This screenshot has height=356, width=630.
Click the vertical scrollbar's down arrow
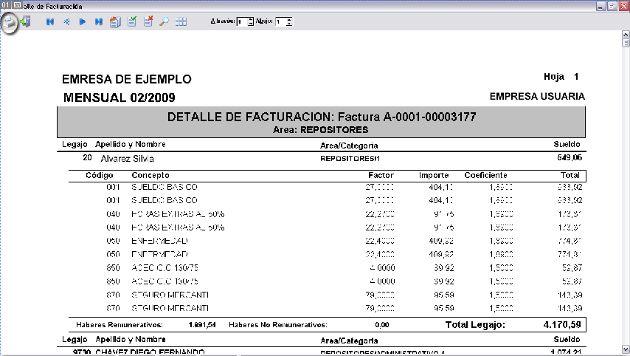[626, 350]
